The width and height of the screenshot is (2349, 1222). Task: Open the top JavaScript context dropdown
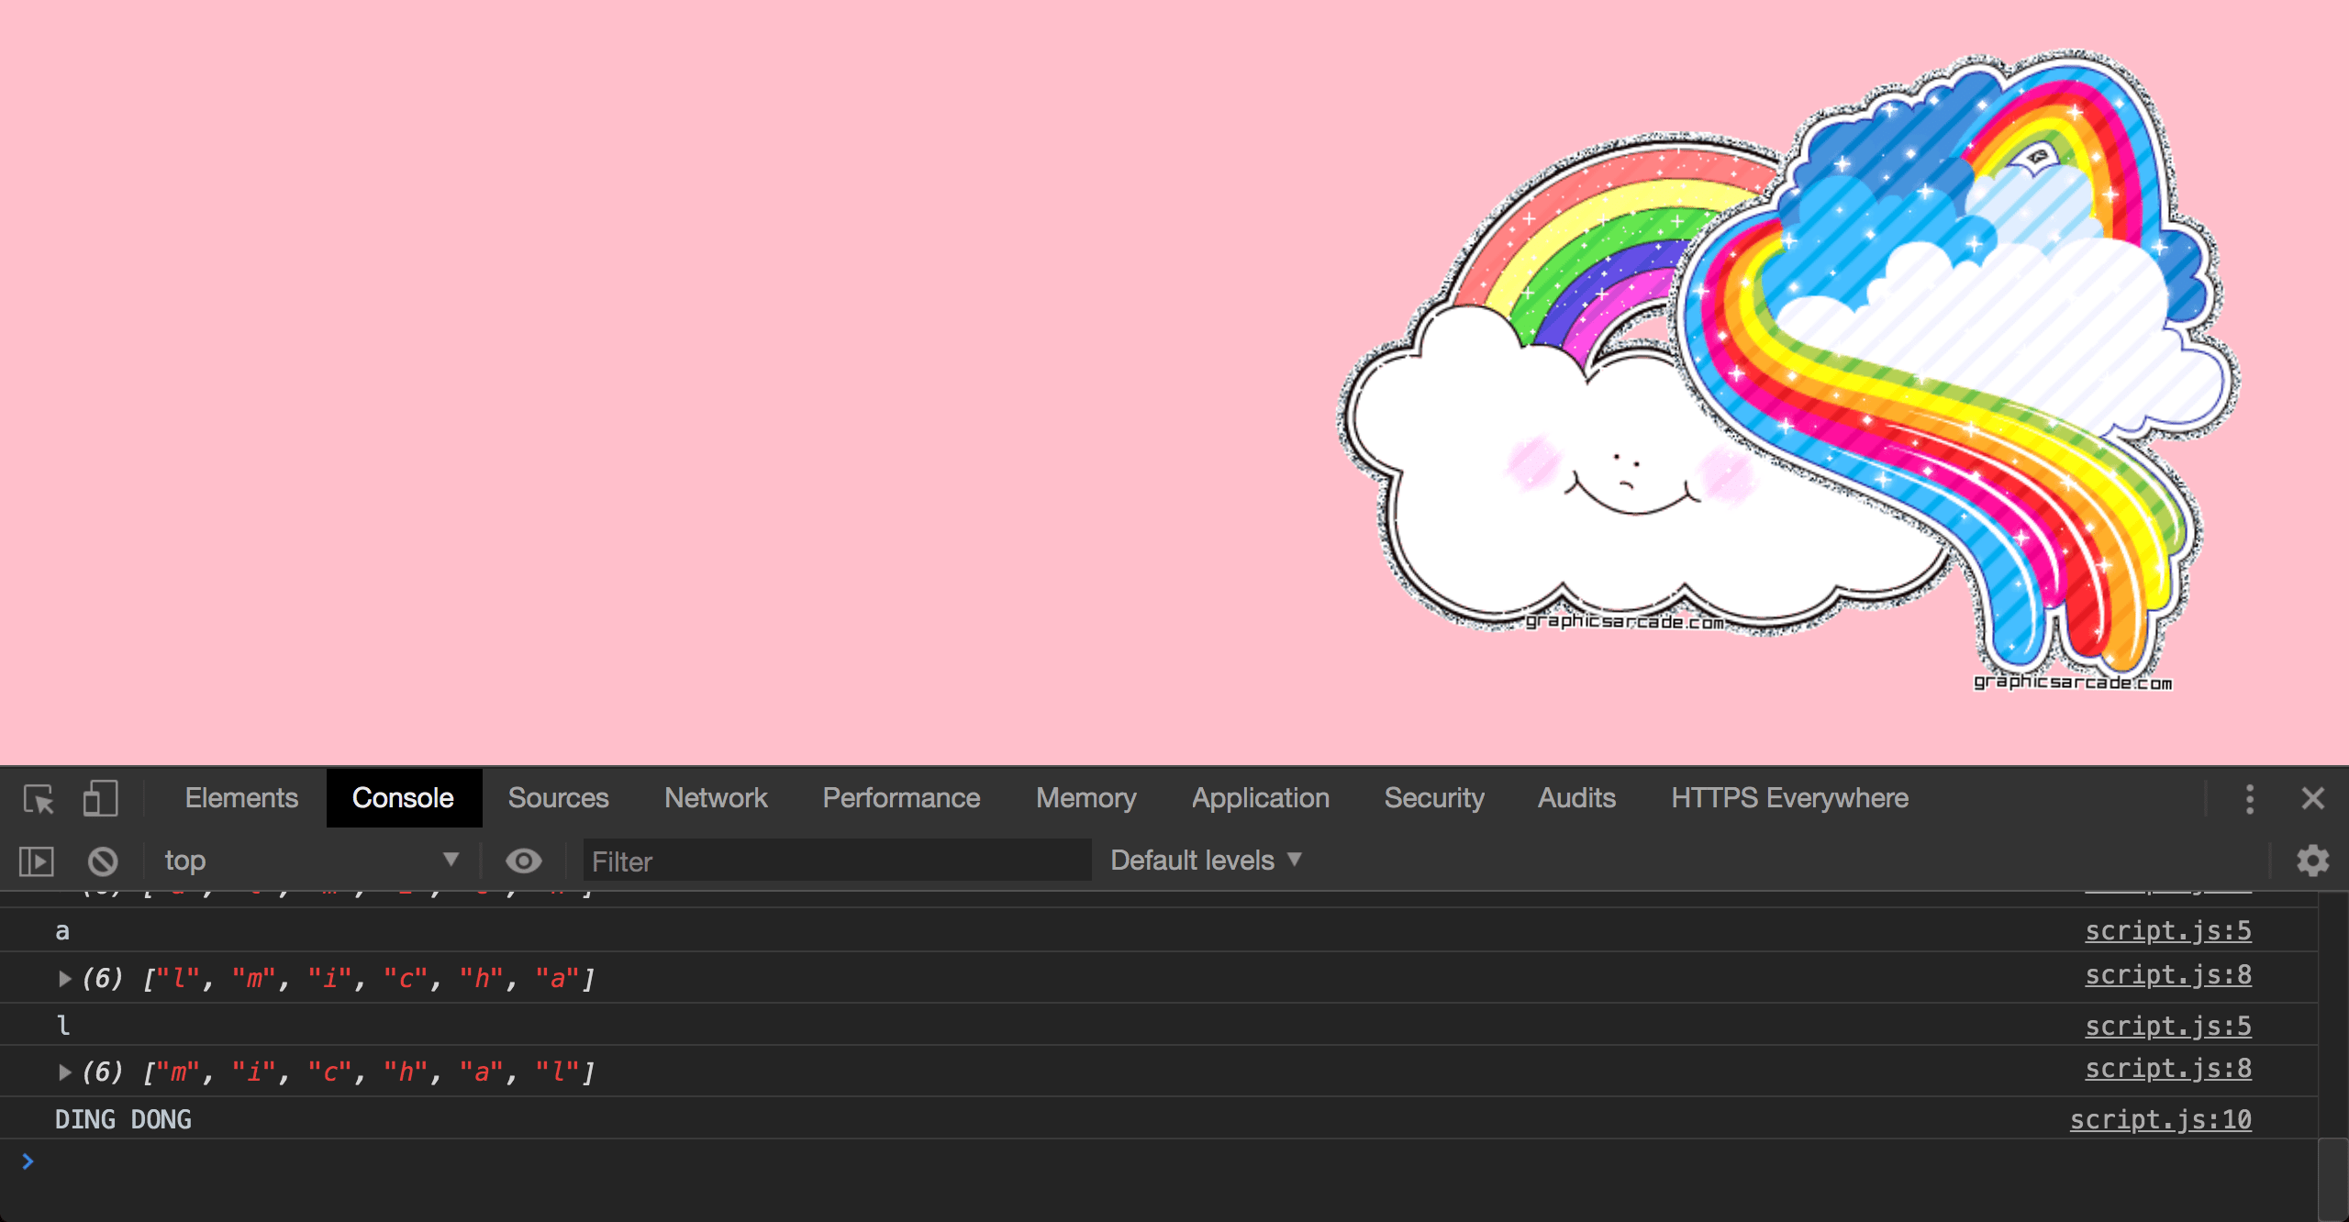click(310, 861)
